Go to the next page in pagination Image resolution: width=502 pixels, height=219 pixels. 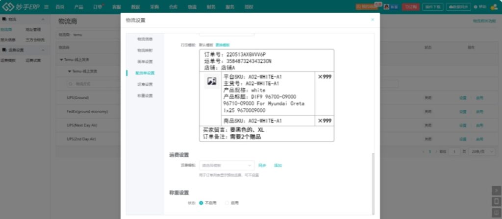(x=435, y=152)
